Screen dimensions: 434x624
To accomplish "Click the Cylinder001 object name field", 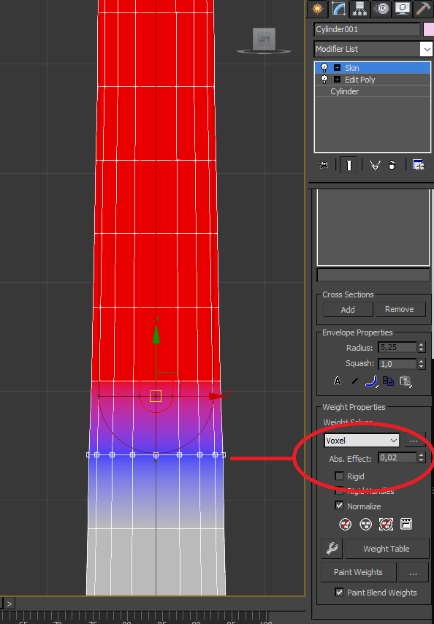I will pos(367,29).
